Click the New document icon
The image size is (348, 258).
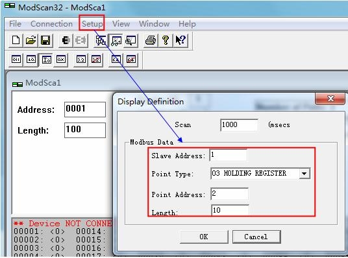[x=16, y=40]
